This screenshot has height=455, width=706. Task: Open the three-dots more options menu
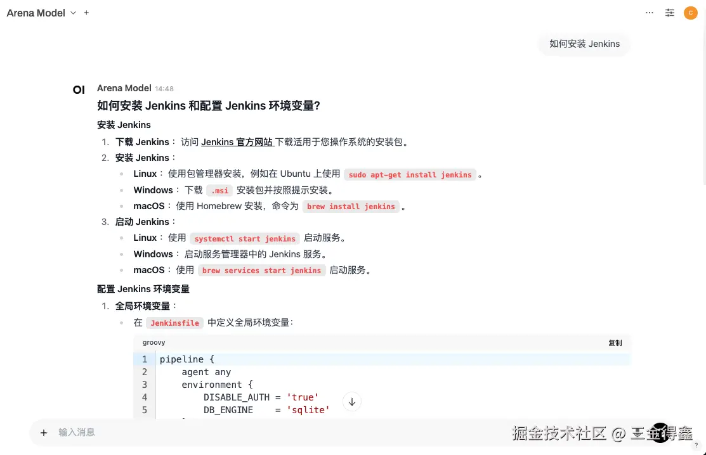pos(650,13)
